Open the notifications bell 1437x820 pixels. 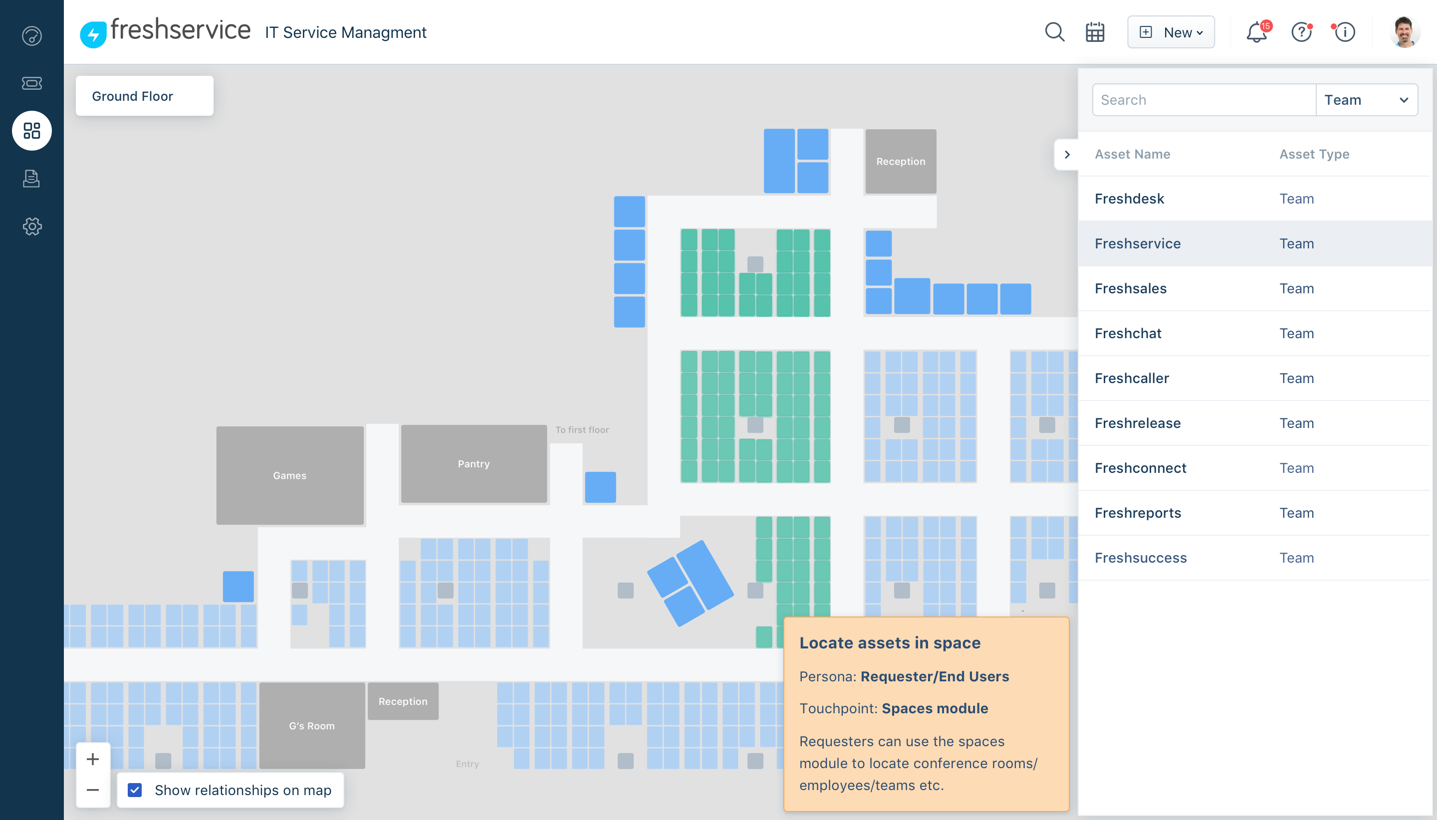(x=1256, y=32)
